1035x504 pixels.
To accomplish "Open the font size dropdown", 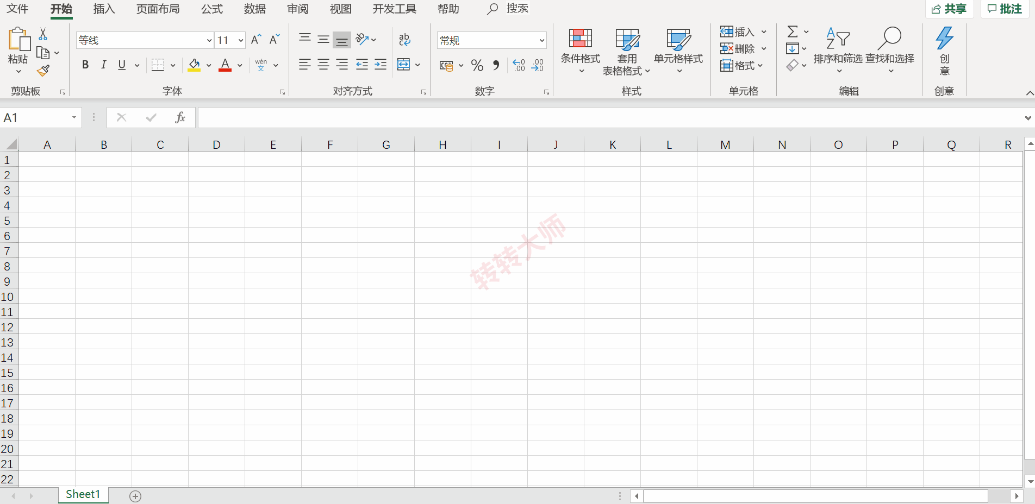I will (x=241, y=40).
